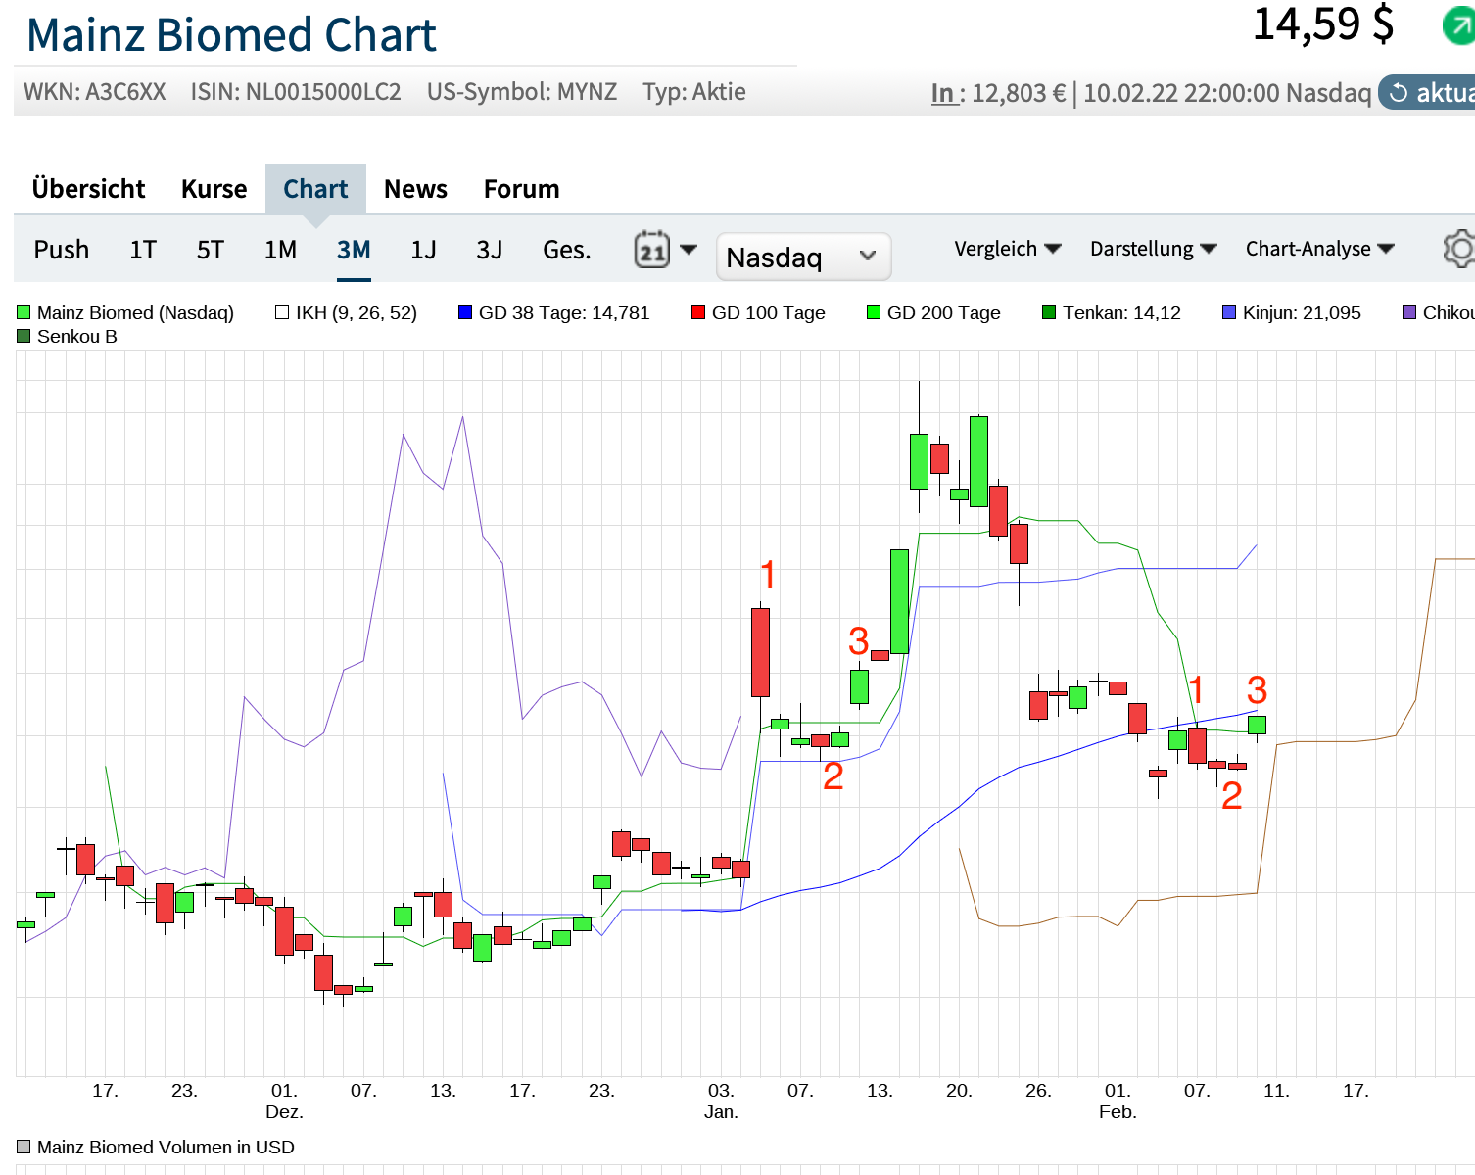Click the Typ: Aktie text
This screenshot has height=1175, width=1475.
pos(694,92)
